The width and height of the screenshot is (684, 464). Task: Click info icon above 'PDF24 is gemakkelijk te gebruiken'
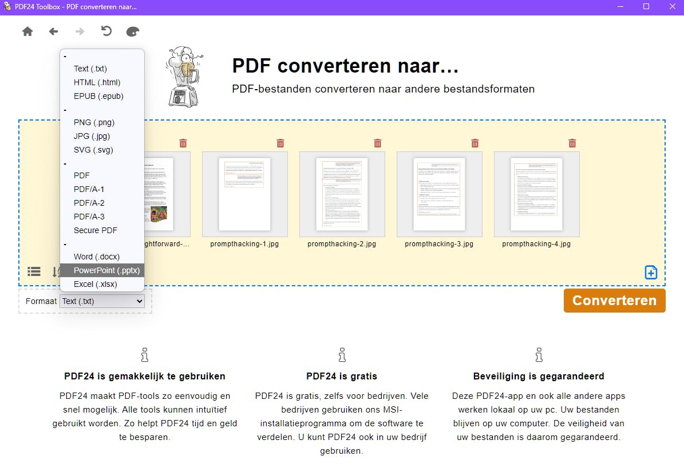pyautogui.click(x=145, y=355)
